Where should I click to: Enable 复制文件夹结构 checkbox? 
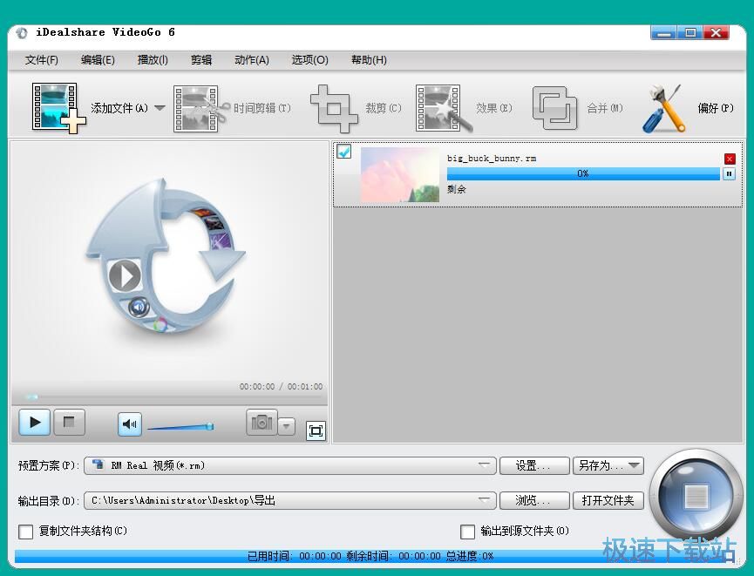pos(25,532)
